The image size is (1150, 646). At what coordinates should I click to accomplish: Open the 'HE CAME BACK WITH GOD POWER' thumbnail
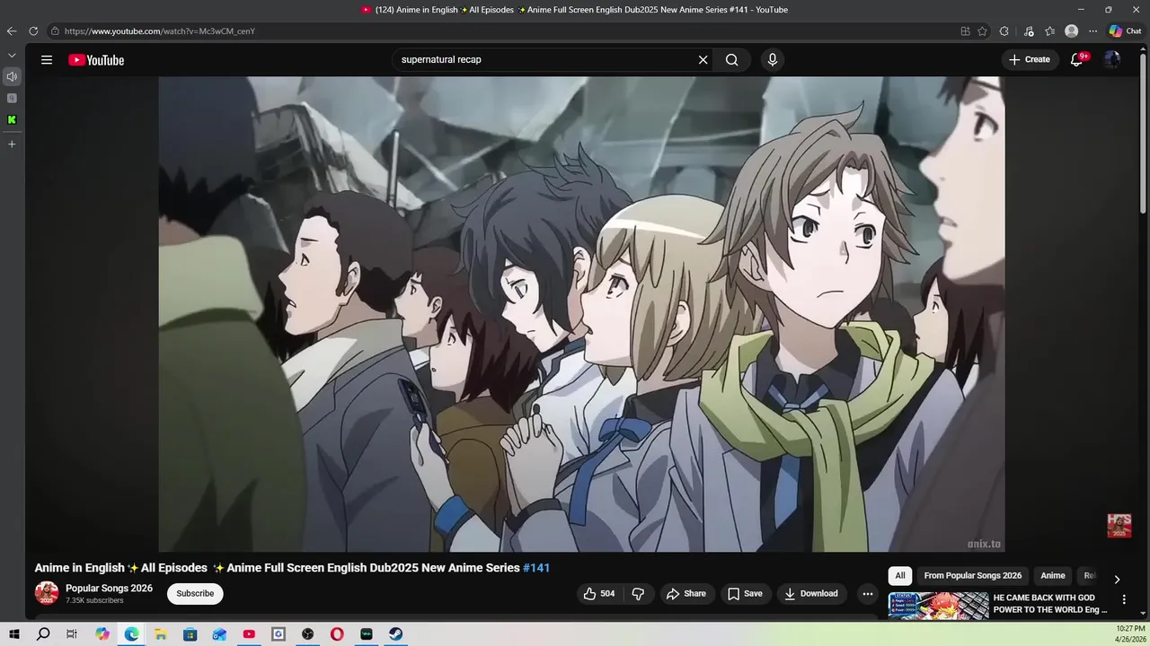point(938,606)
